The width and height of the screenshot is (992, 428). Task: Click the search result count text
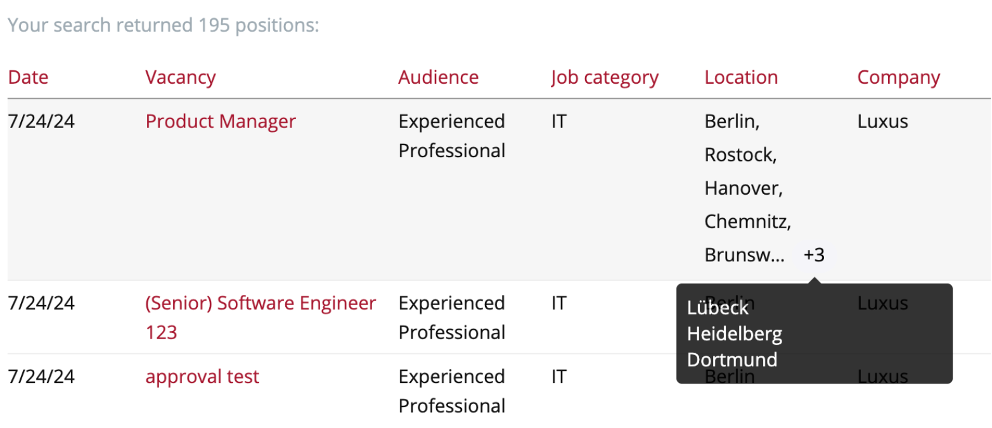(x=163, y=25)
